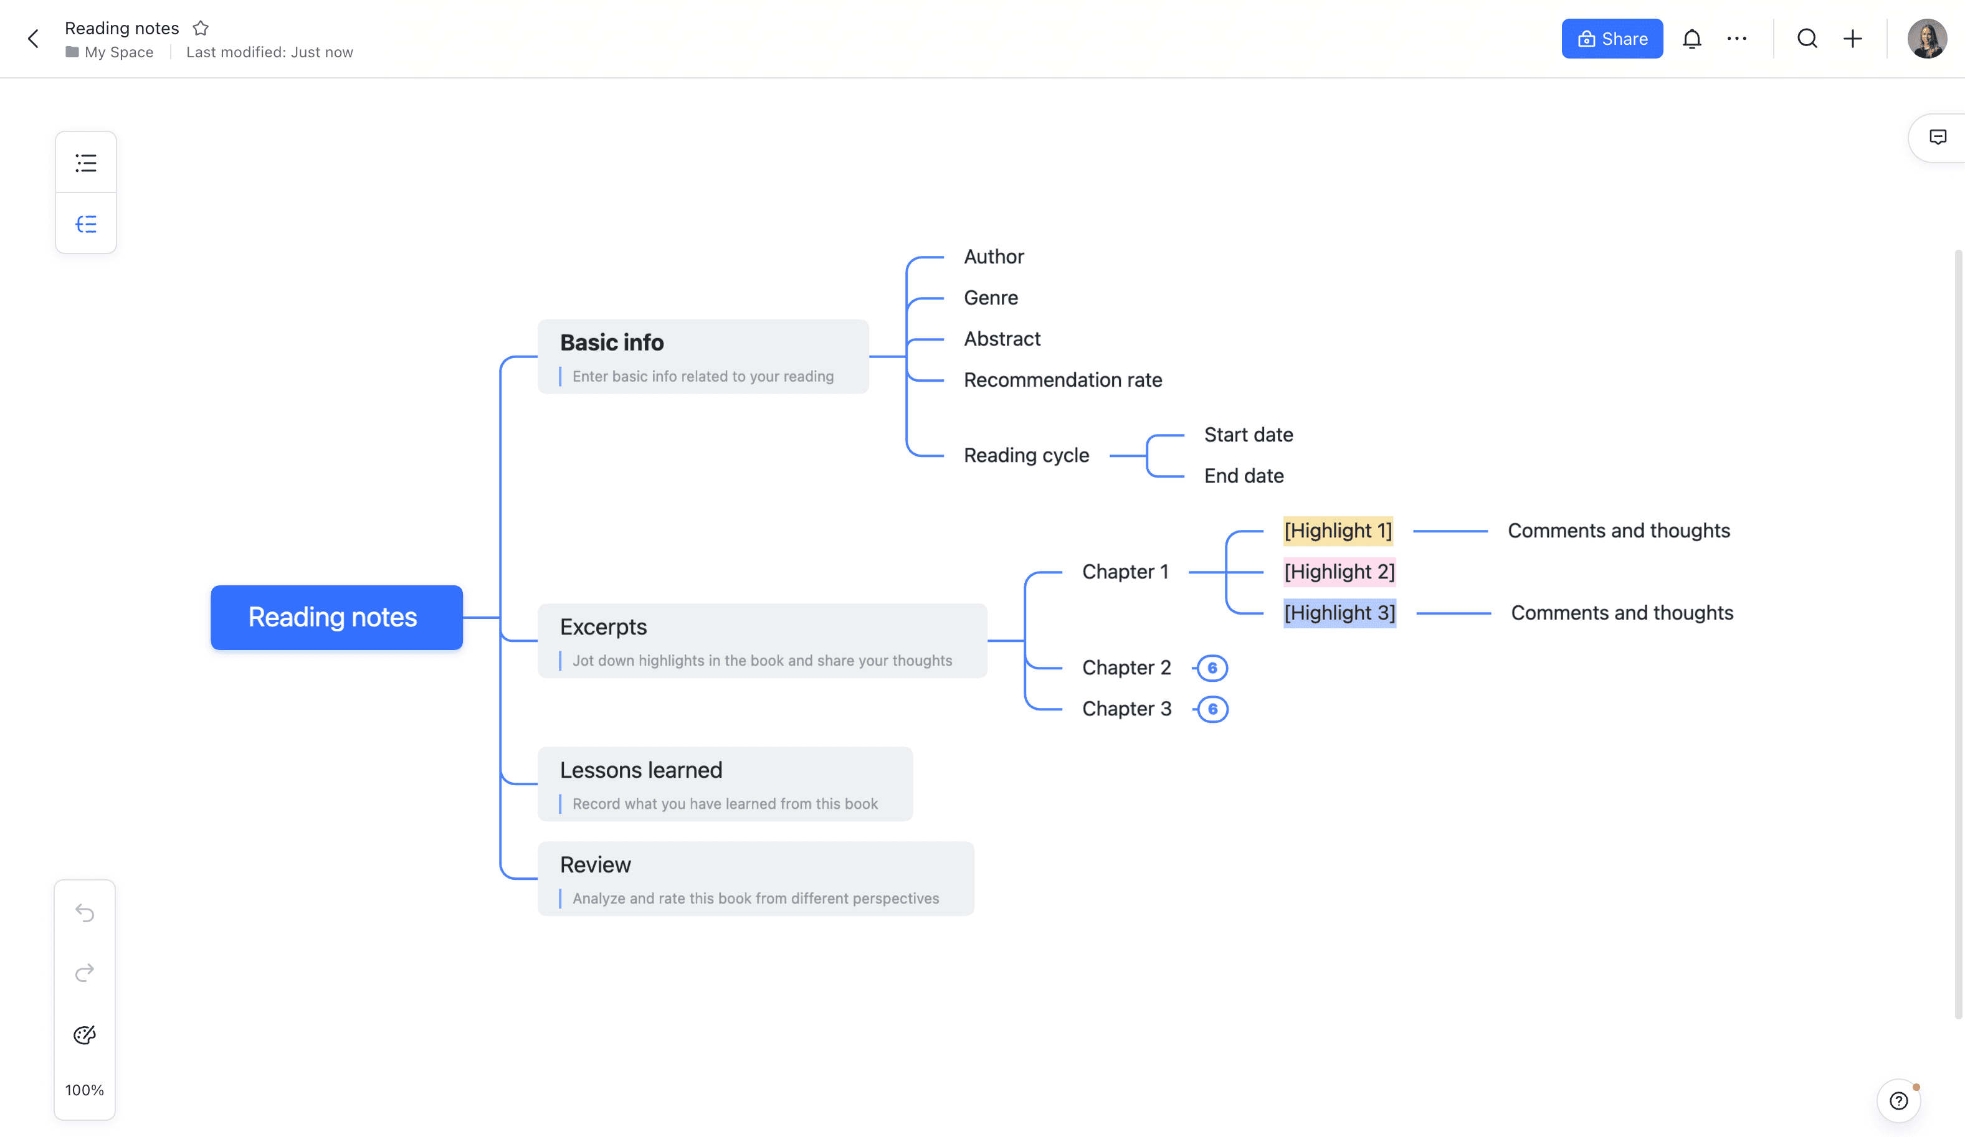Click the blue Share button
The width and height of the screenshot is (1965, 1137).
point(1612,39)
